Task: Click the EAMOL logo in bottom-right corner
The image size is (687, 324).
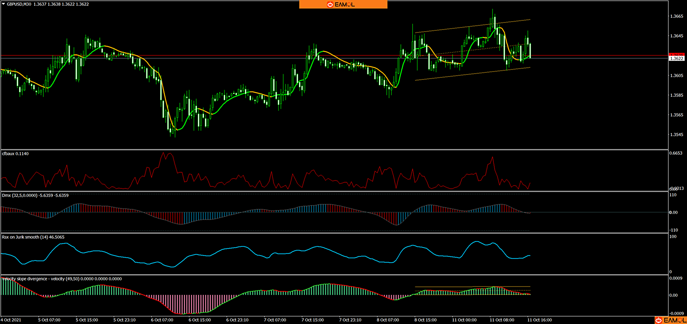Action: (x=671, y=320)
